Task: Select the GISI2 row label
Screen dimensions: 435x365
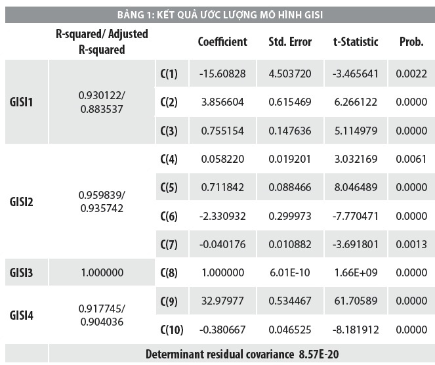Action: [x=22, y=202]
